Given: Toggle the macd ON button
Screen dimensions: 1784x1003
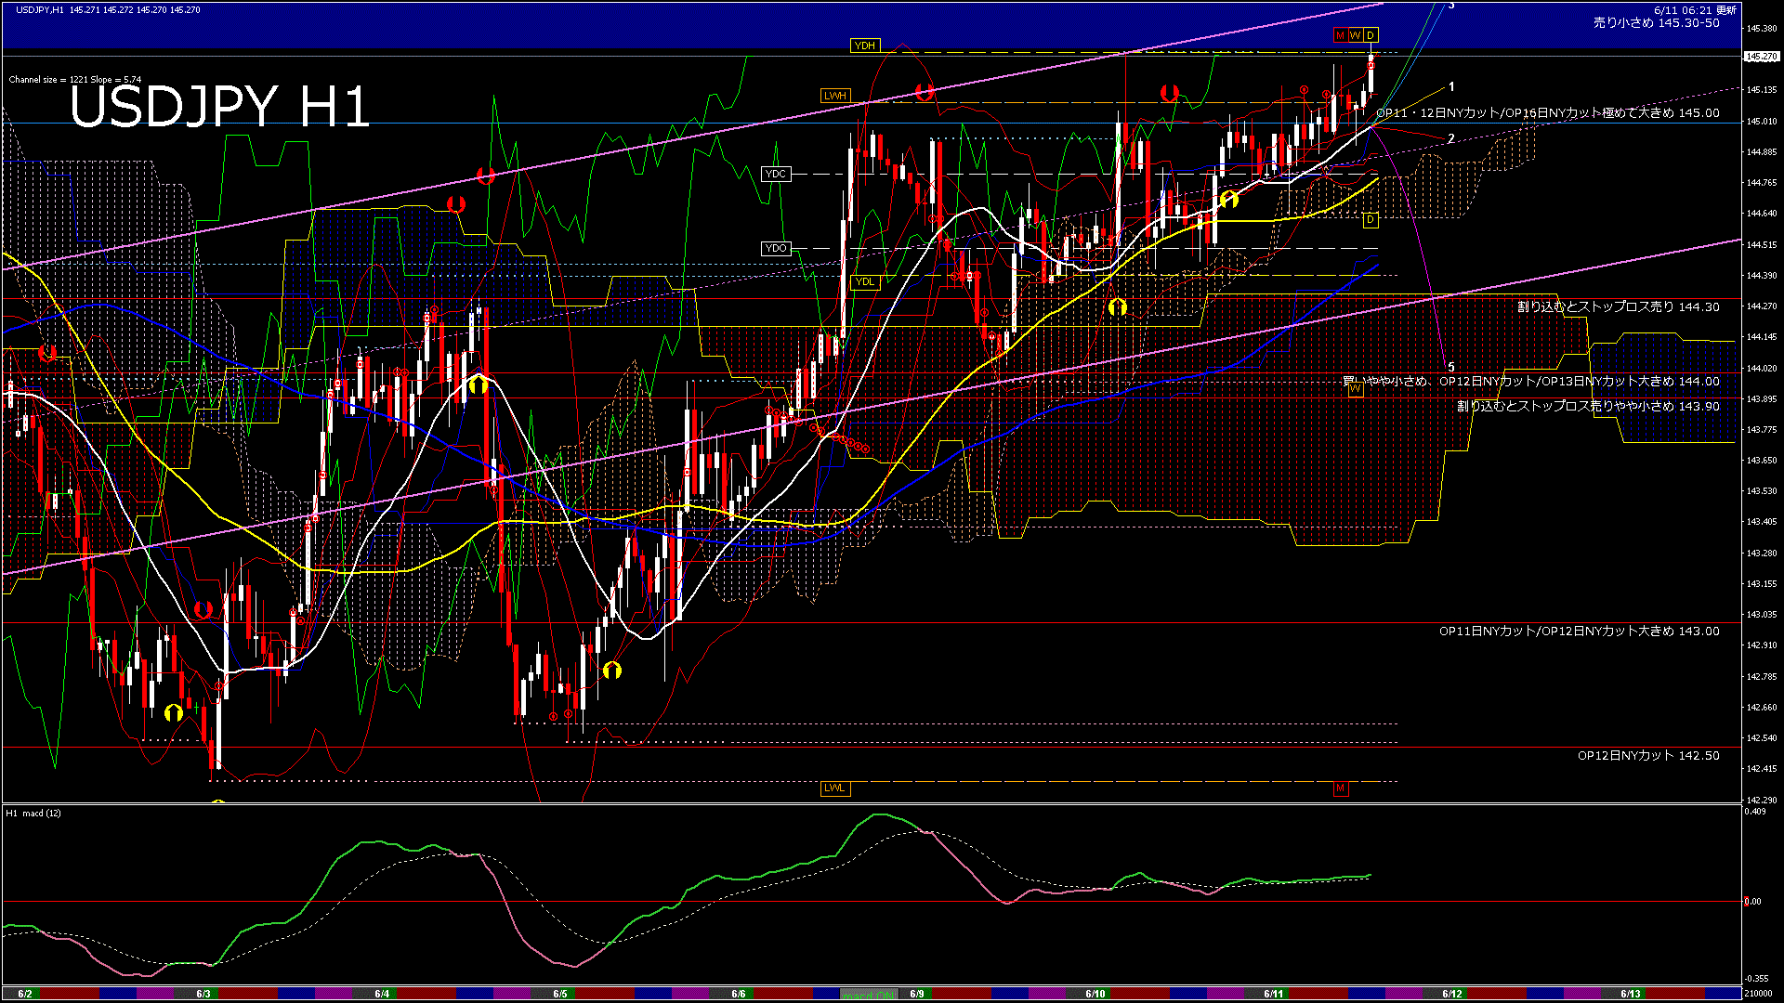Looking at the screenshot, I should tap(869, 995).
